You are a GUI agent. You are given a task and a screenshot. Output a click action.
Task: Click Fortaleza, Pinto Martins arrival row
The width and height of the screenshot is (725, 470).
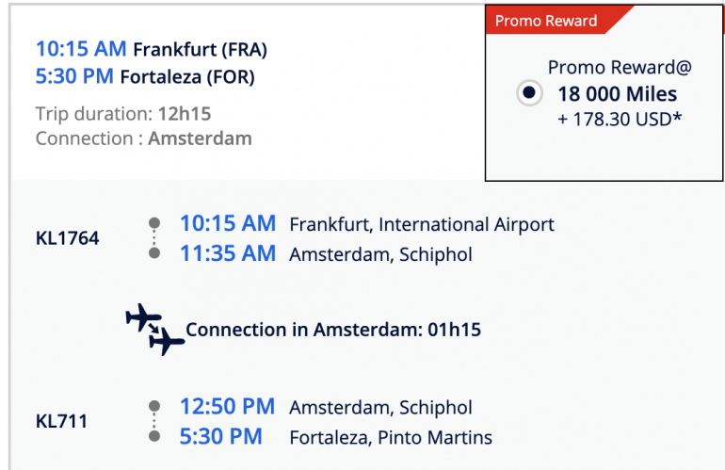pos(390,437)
